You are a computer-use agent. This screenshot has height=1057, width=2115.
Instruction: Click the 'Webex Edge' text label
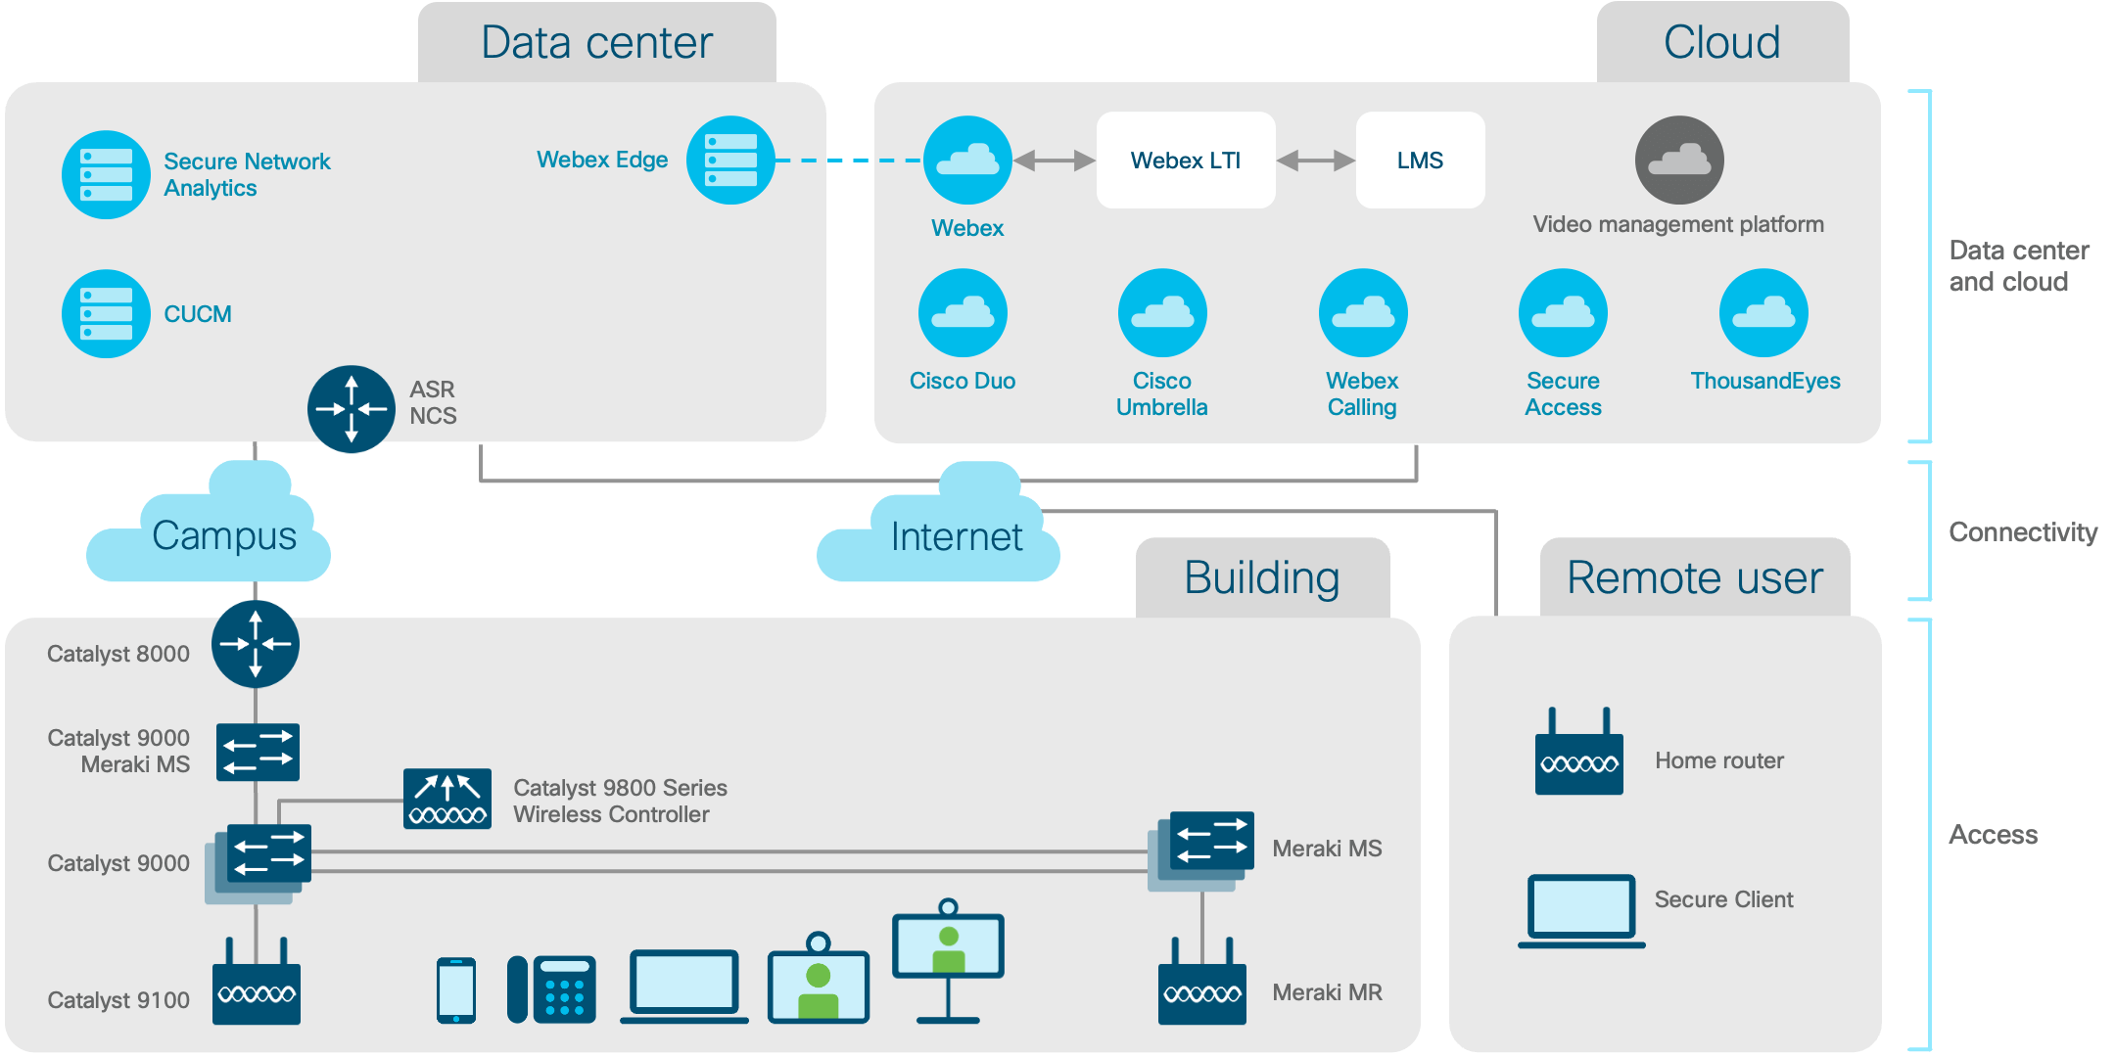602,160
